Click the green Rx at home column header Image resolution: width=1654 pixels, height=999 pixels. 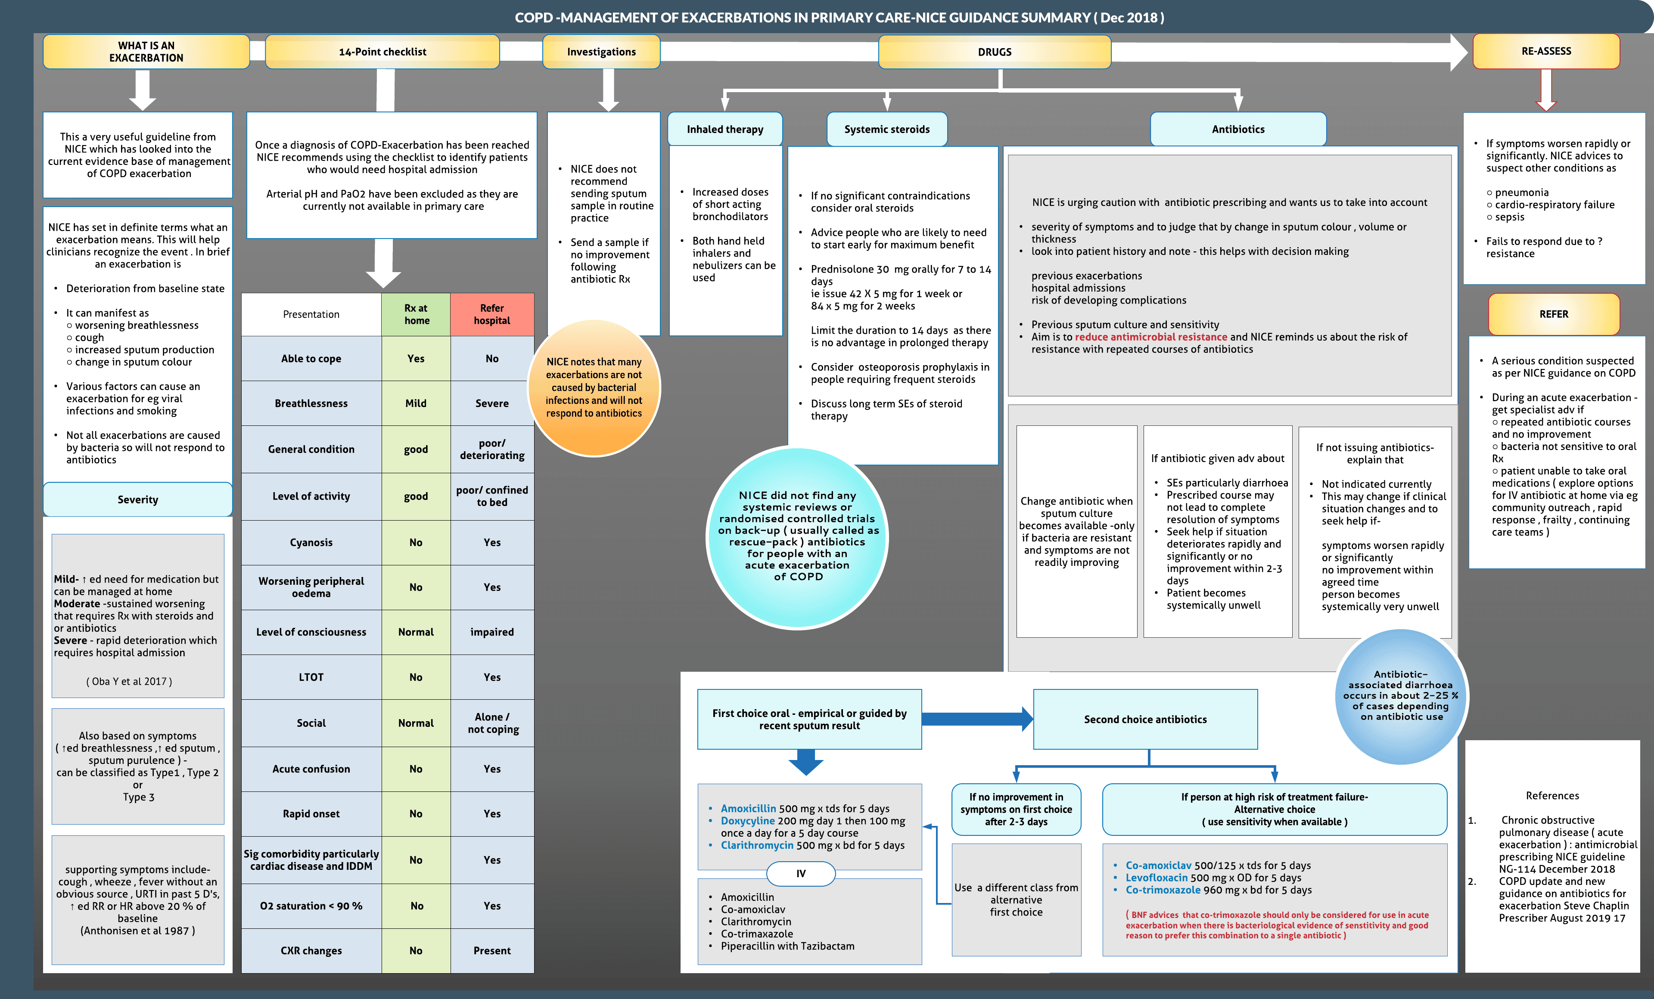pos(416,314)
